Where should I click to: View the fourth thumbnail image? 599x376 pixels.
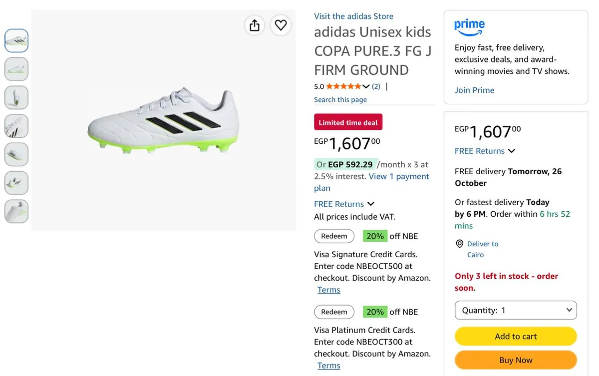[x=16, y=126]
